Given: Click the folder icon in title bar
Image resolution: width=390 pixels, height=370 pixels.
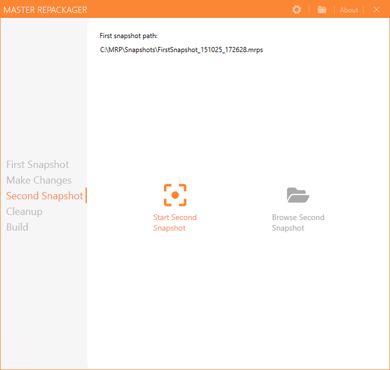Looking at the screenshot, I should coord(322,10).
